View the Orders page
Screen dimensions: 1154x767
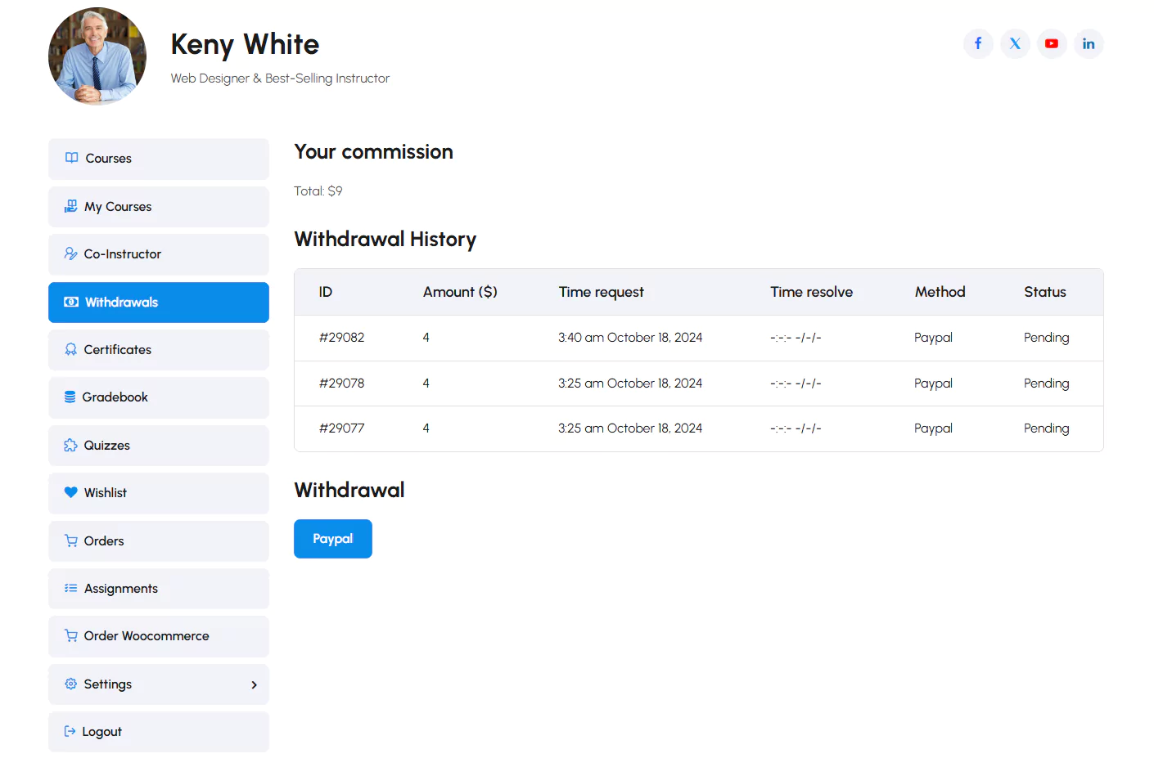pos(159,540)
